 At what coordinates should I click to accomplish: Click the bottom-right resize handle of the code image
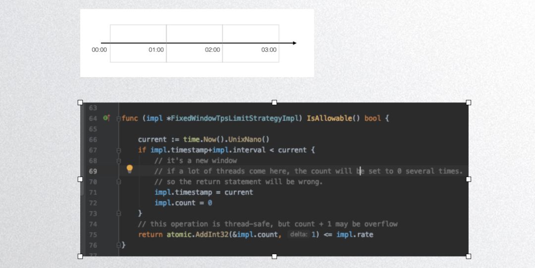point(469,256)
